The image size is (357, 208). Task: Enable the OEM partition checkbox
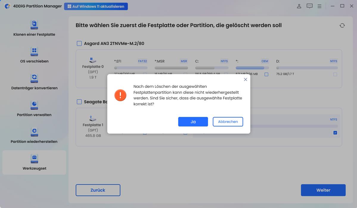[x=266, y=74]
